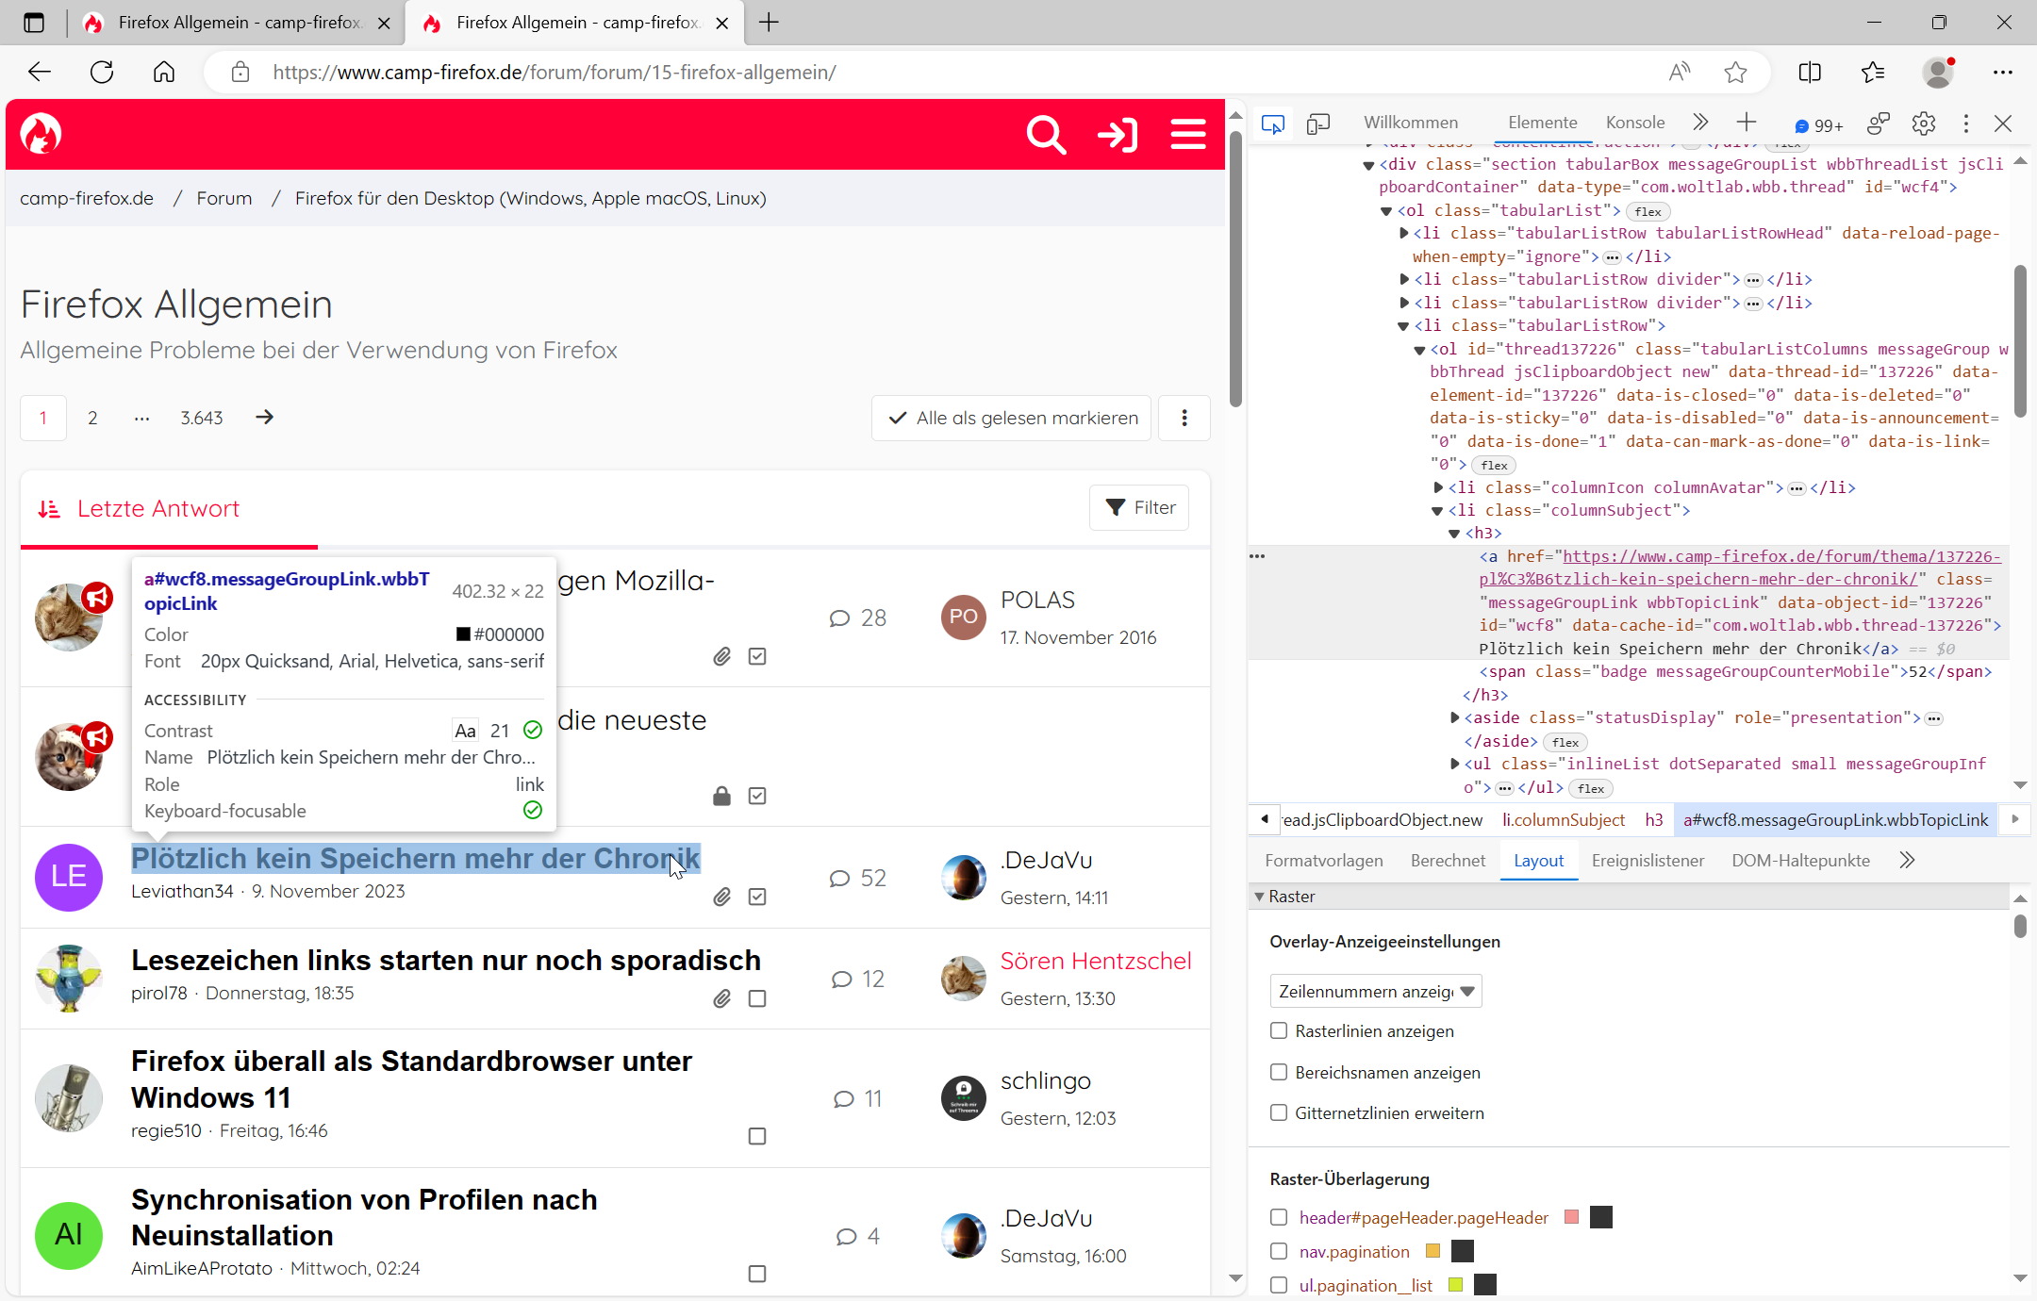Click the Filter funnel button
Screen dimensions: 2037x1301
(x=1139, y=508)
